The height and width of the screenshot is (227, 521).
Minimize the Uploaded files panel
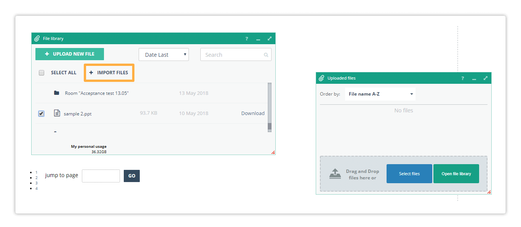[x=474, y=79]
